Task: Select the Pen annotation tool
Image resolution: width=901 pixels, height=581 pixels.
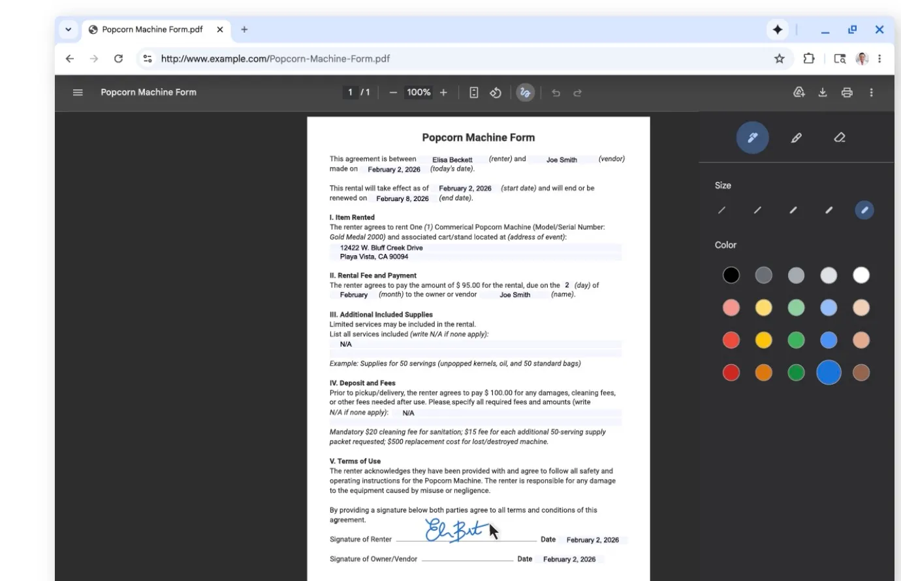Action: click(752, 138)
